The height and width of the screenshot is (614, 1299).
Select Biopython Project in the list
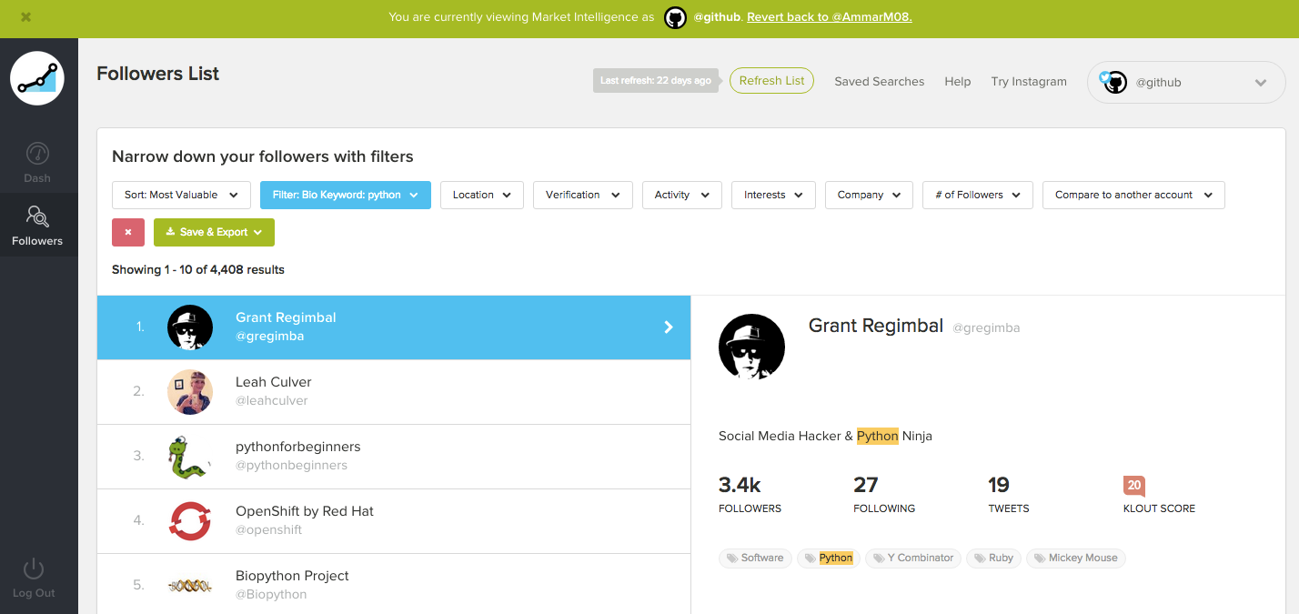point(394,584)
